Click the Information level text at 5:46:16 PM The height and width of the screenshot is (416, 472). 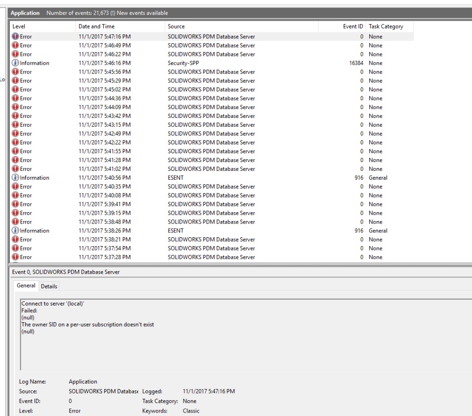coord(34,63)
